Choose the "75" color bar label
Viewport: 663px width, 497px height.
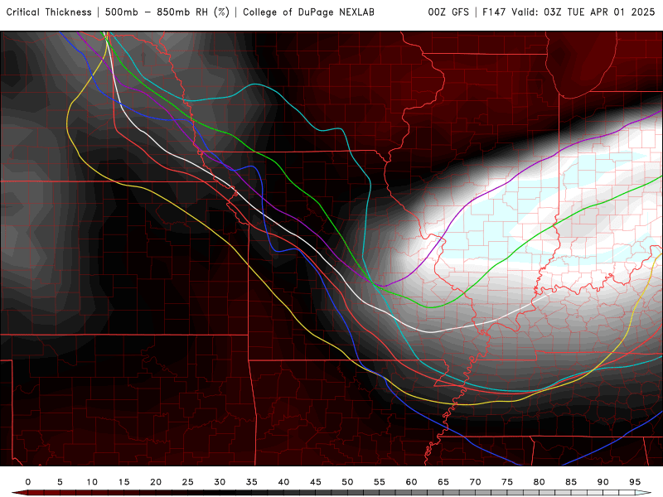[507, 482]
